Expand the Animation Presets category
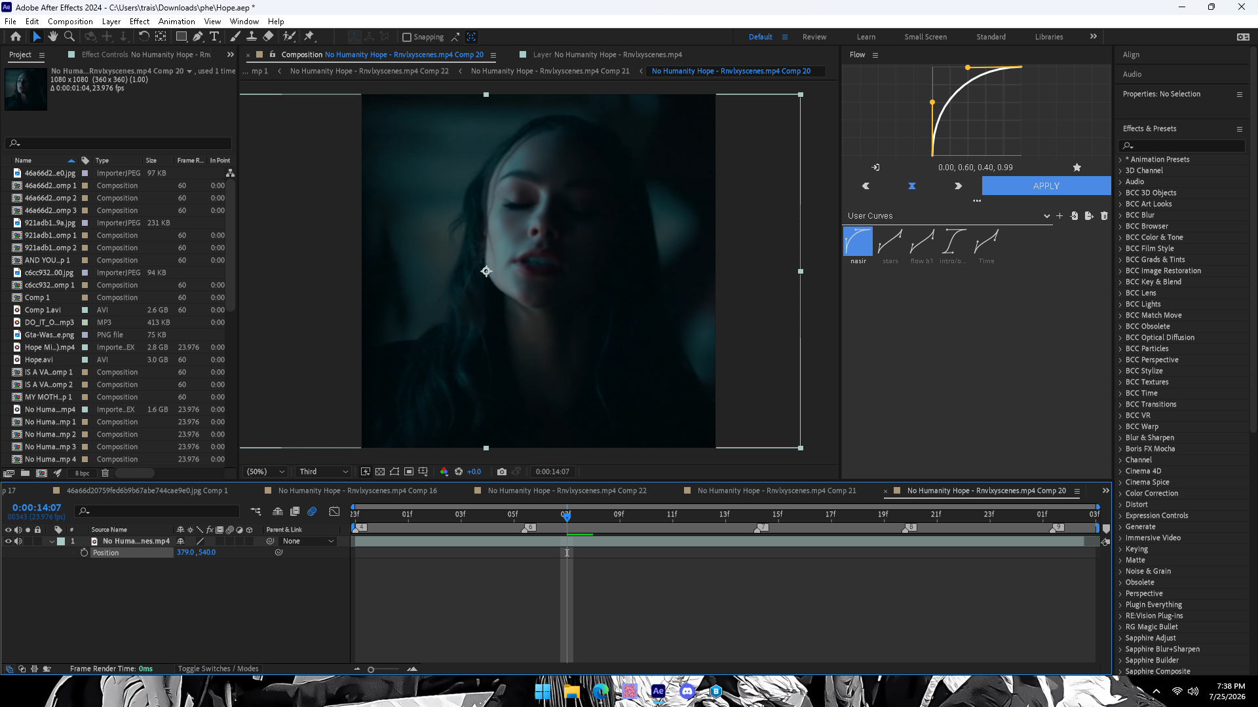1258x707 pixels. [x=1120, y=160]
